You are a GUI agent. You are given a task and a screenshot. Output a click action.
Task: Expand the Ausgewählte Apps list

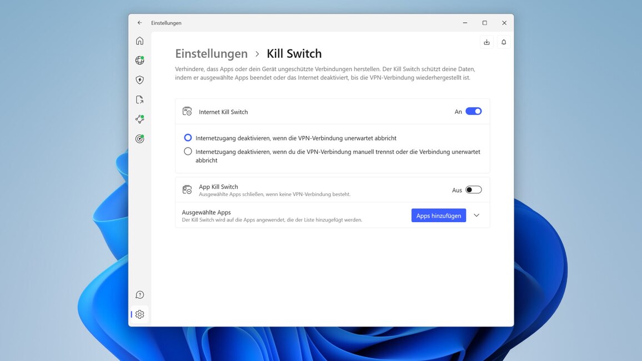(477, 215)
